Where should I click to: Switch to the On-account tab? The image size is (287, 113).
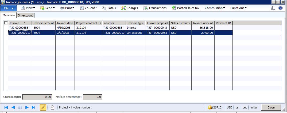25,15
